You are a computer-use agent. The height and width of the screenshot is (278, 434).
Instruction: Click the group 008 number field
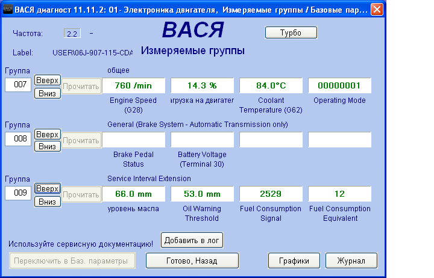pyautogui.click(x=18, y=139)
